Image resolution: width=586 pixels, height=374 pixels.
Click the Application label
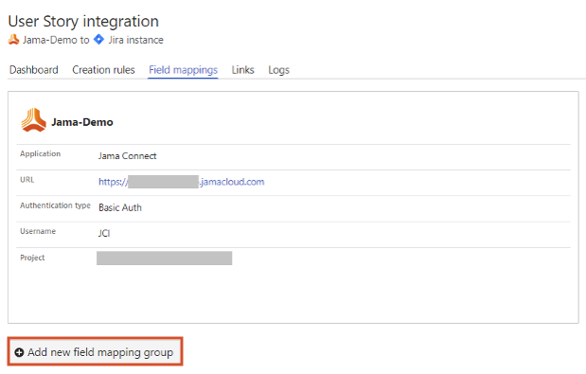[x=40, y=153]
